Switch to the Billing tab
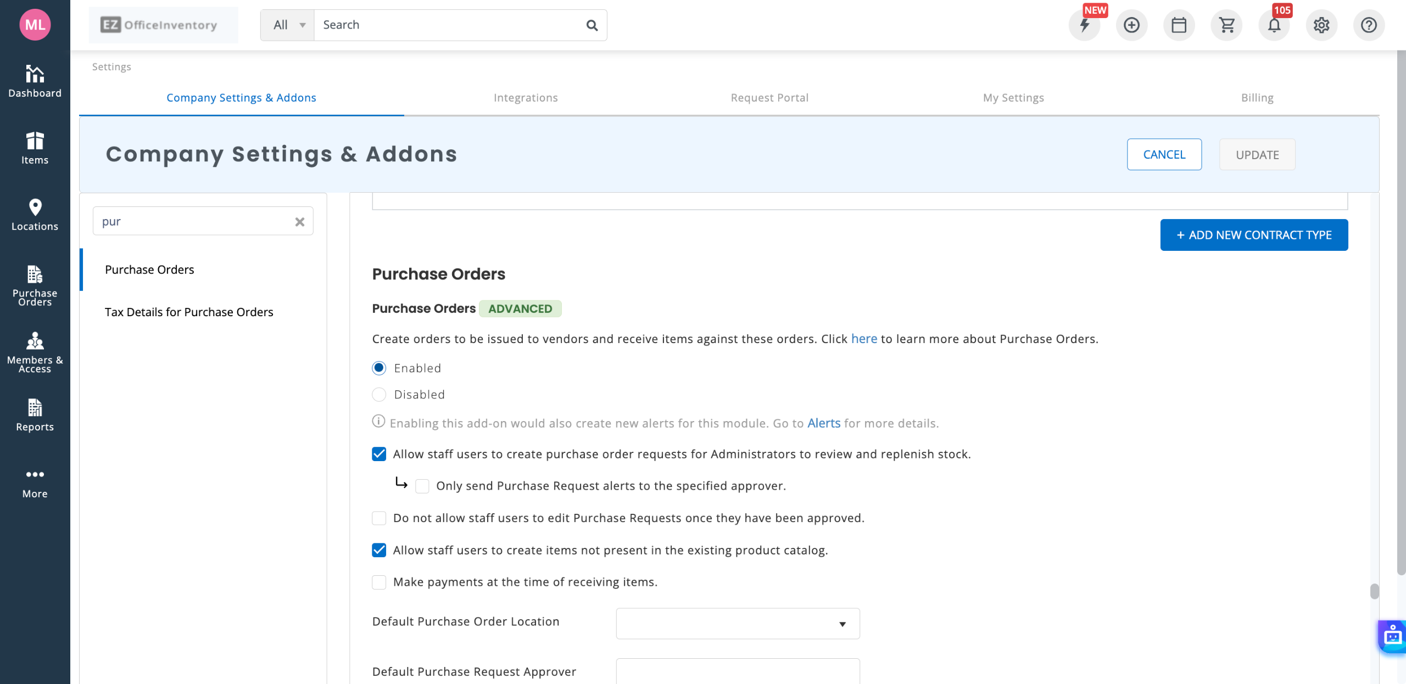1406x684 pixels. (x=1257, y=98)
